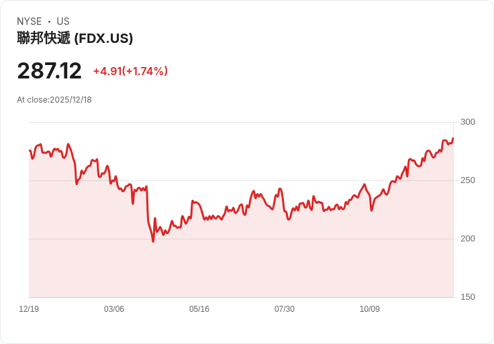Click the latest price point at chart end
This screenshot has height=344, width=494.
(x=453, y=138)
